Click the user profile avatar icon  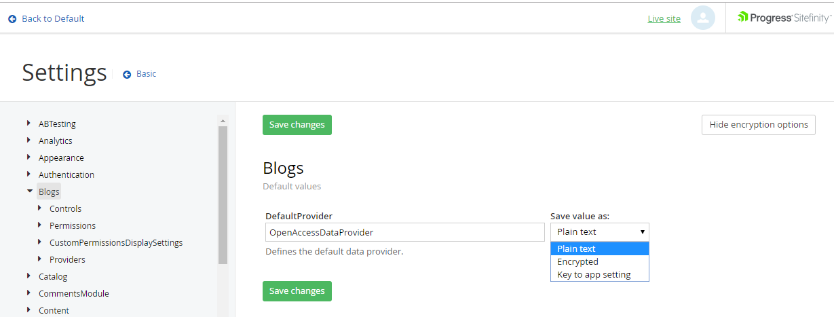click(x=703, y=18)
